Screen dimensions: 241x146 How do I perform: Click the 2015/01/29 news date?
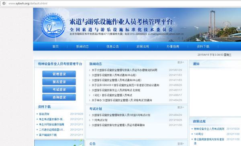[x=176, y=70]
